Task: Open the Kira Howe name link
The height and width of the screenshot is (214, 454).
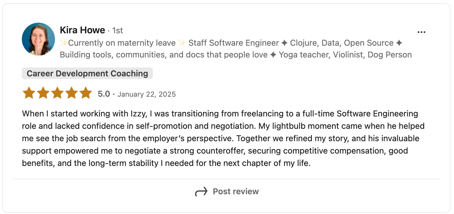Action: (x=82, y=30)
